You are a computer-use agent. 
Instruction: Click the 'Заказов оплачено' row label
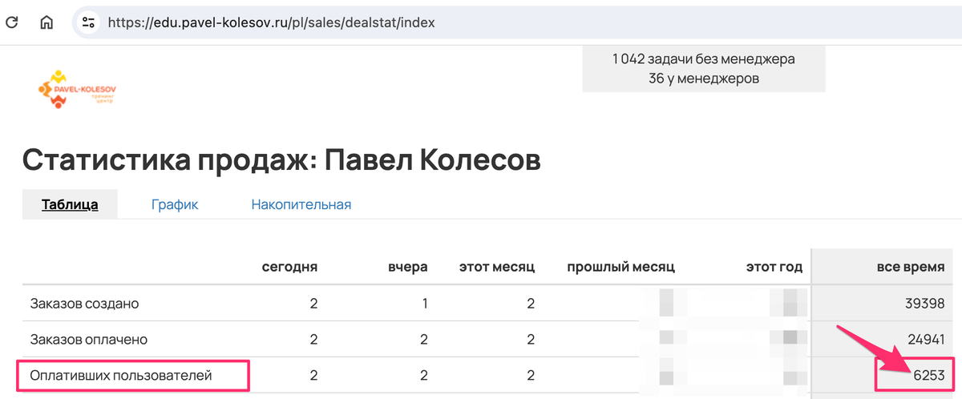click(88, 339)
